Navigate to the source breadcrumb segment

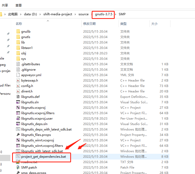pos(83,14)
